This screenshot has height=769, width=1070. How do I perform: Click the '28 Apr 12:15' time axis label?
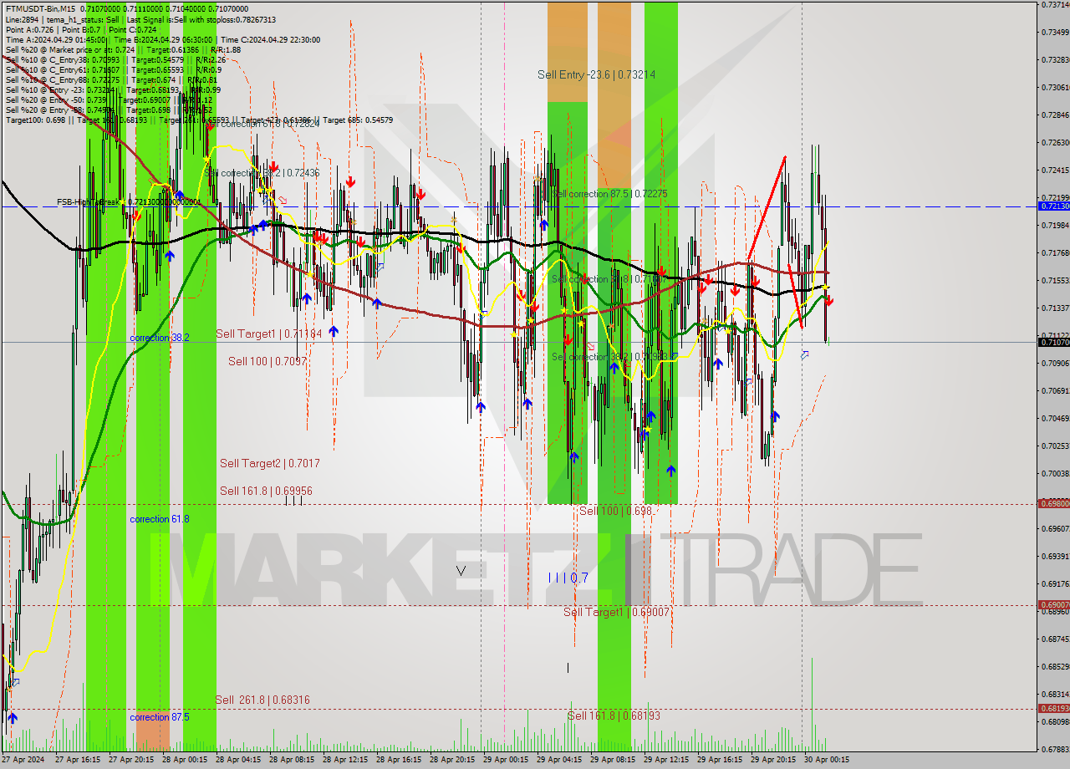tap(345, 760)
